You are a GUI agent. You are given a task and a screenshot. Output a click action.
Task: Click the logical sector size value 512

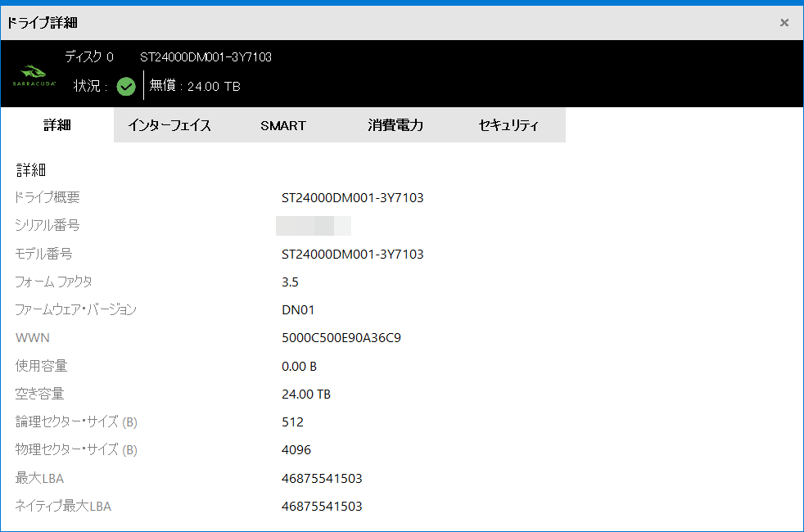(x=292, y=422)
